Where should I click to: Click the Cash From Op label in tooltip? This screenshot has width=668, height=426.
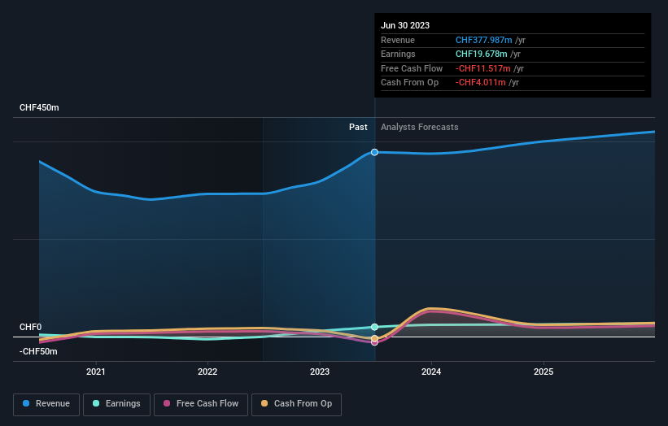[x=409, y=83]
